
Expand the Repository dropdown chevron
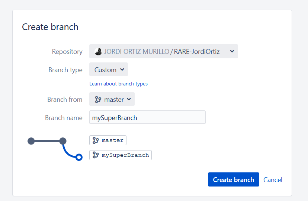232,51
